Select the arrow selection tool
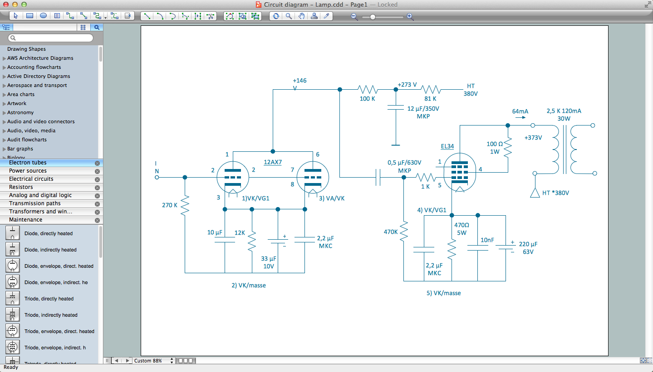The image size is (653, 372). pyautogui.click(x=16, y=15)
